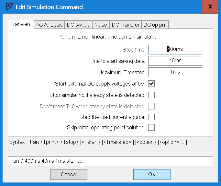Viewport: 221px width, 186px height.
Task: Click the LTspice icon in title bar
Action: click(10, 6)
